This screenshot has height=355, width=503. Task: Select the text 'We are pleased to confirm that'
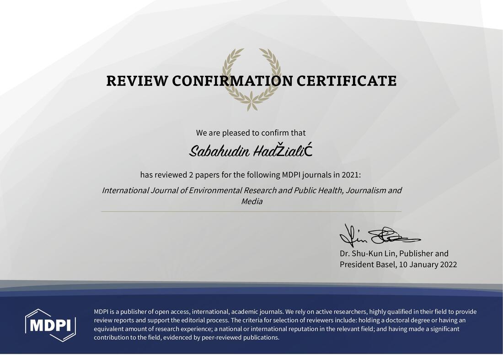(251, 133)
